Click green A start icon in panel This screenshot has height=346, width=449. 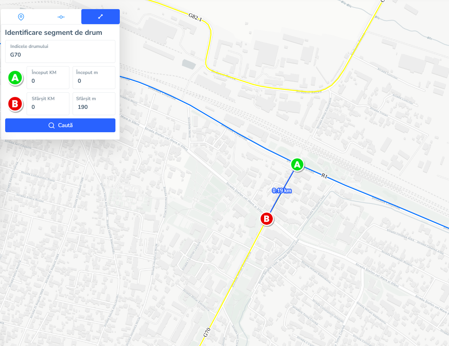point(15,78)
